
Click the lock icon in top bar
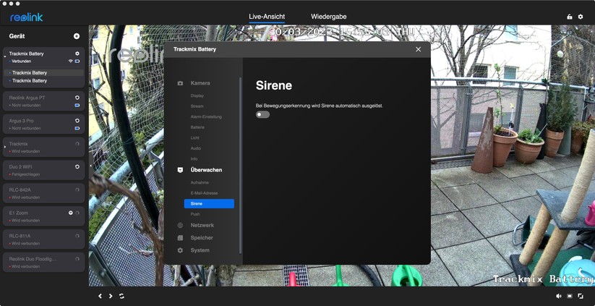tap(569, 17)
